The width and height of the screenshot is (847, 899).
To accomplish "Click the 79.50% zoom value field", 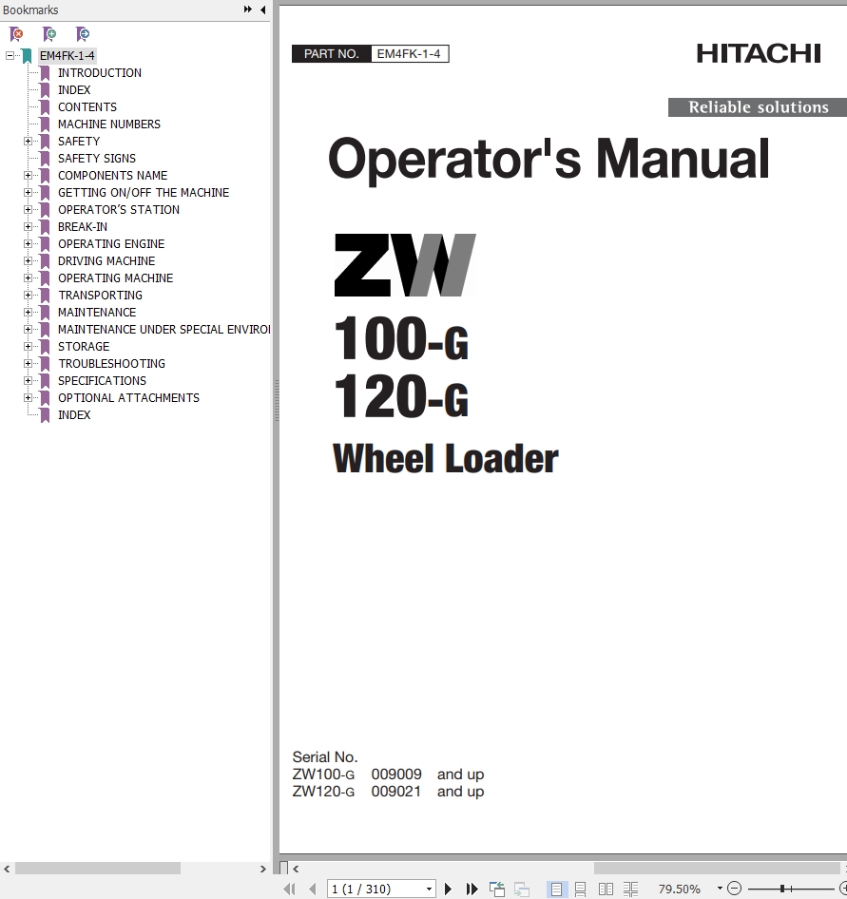I will coord(680,889).
